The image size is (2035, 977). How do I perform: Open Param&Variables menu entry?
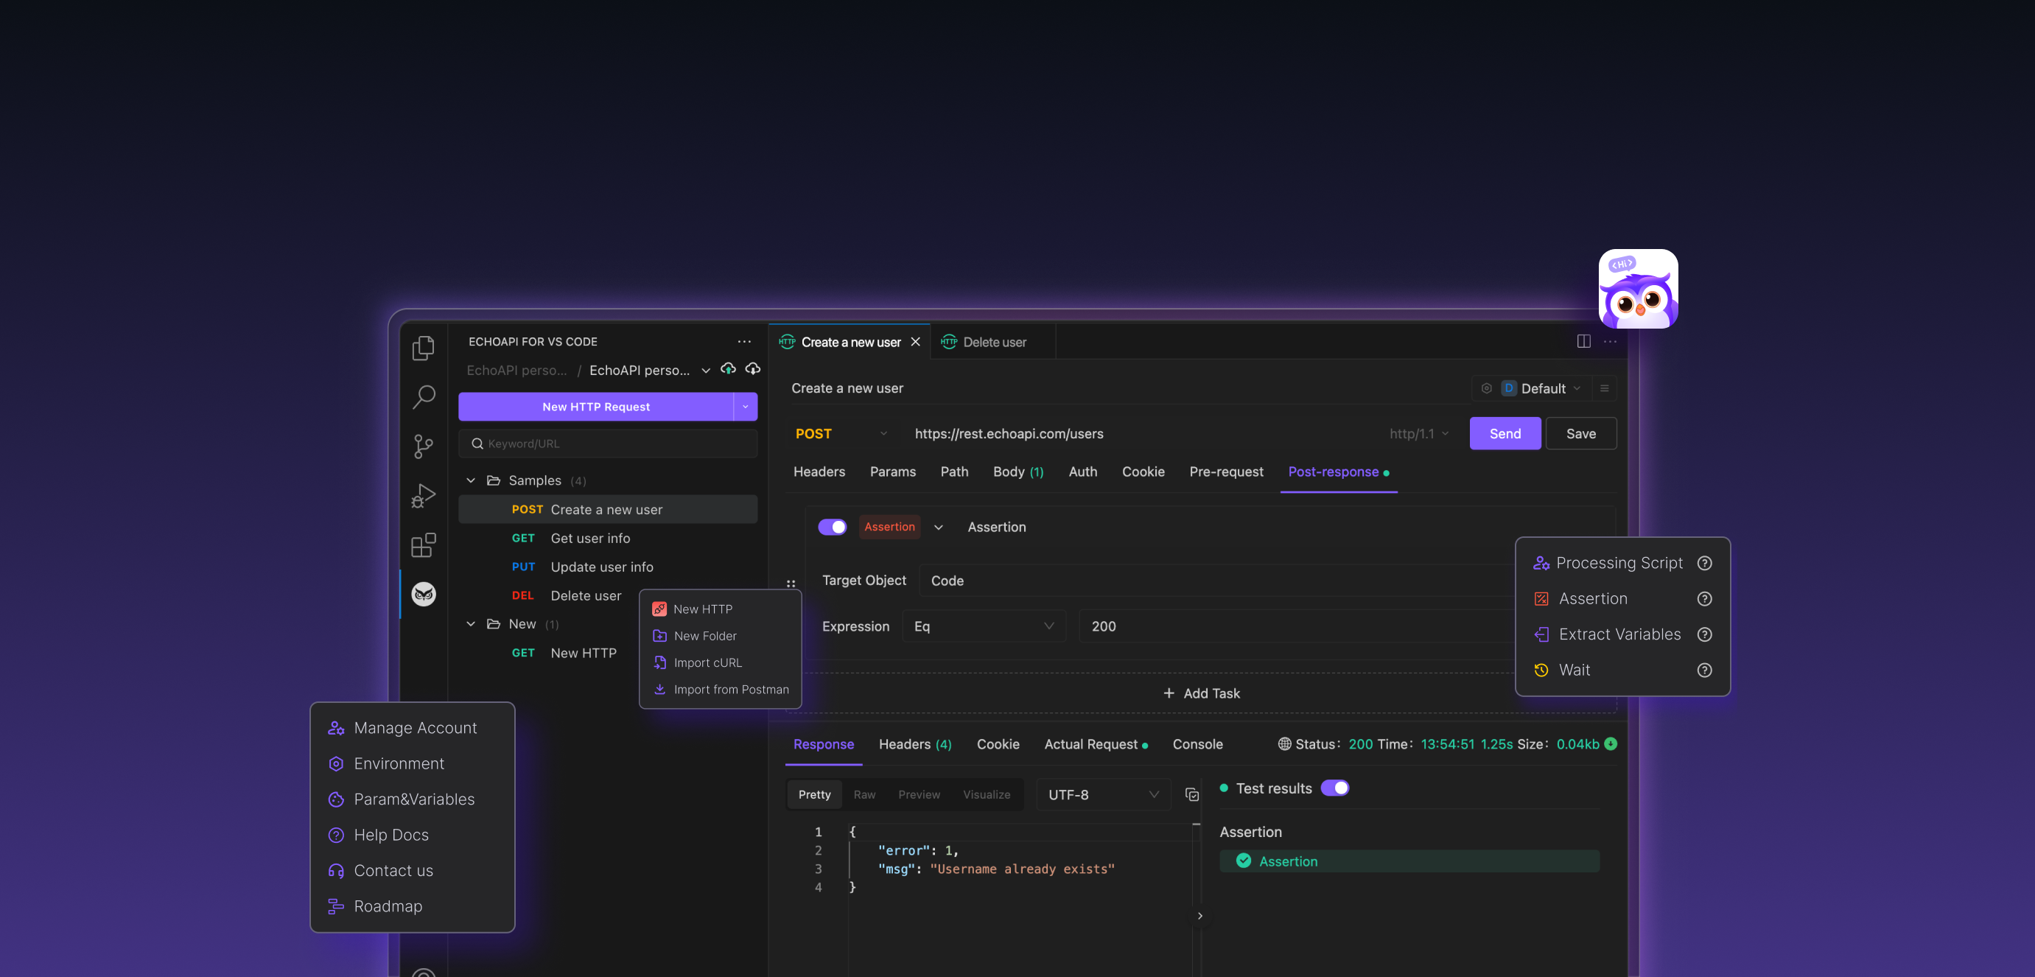413,799
